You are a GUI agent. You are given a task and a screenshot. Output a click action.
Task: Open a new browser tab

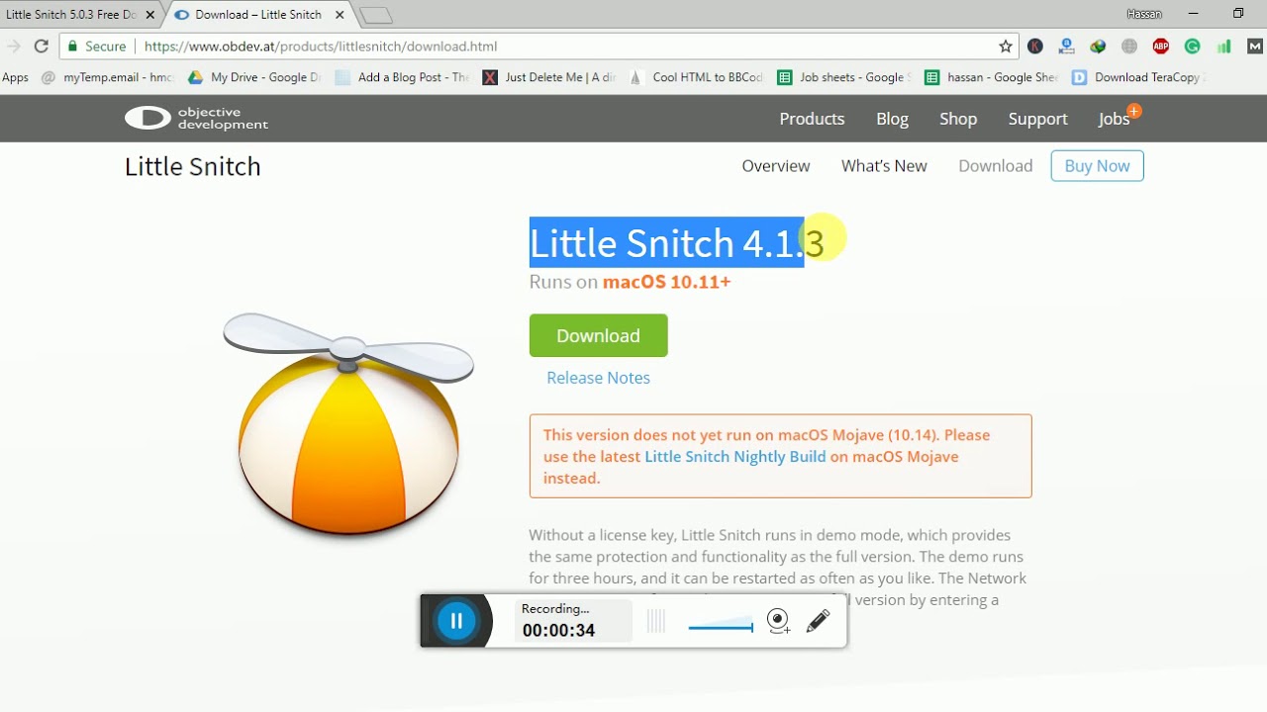pos(376,15)
